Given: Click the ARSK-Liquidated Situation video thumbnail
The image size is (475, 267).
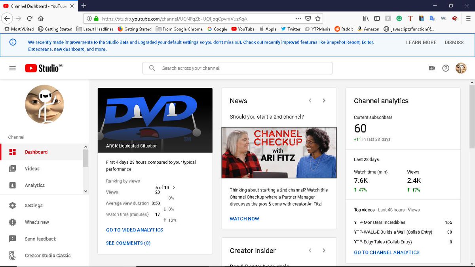Looking at the screenshot, I should point(155,120).
